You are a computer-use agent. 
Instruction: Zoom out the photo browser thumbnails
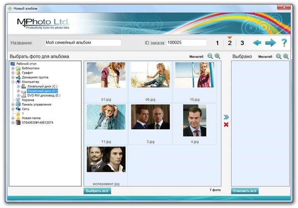[210, 56]
